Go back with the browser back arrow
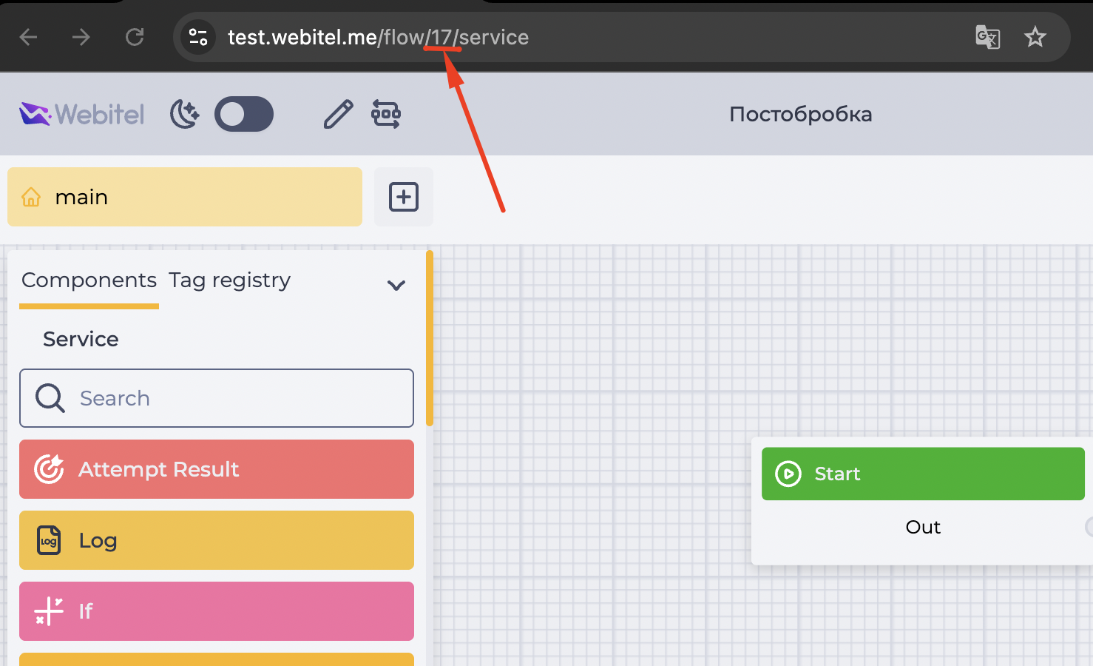 [x=28, y=37]
